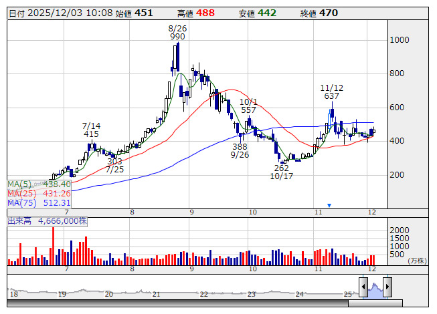Click the blue triangle marker near November
The width and height of the screenshot is (437, 314).
tap(329, 205)
